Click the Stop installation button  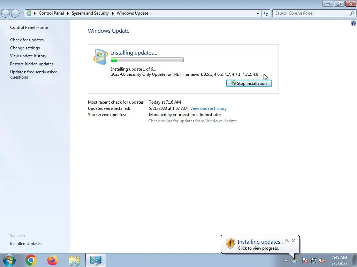[x=249, y=83]
